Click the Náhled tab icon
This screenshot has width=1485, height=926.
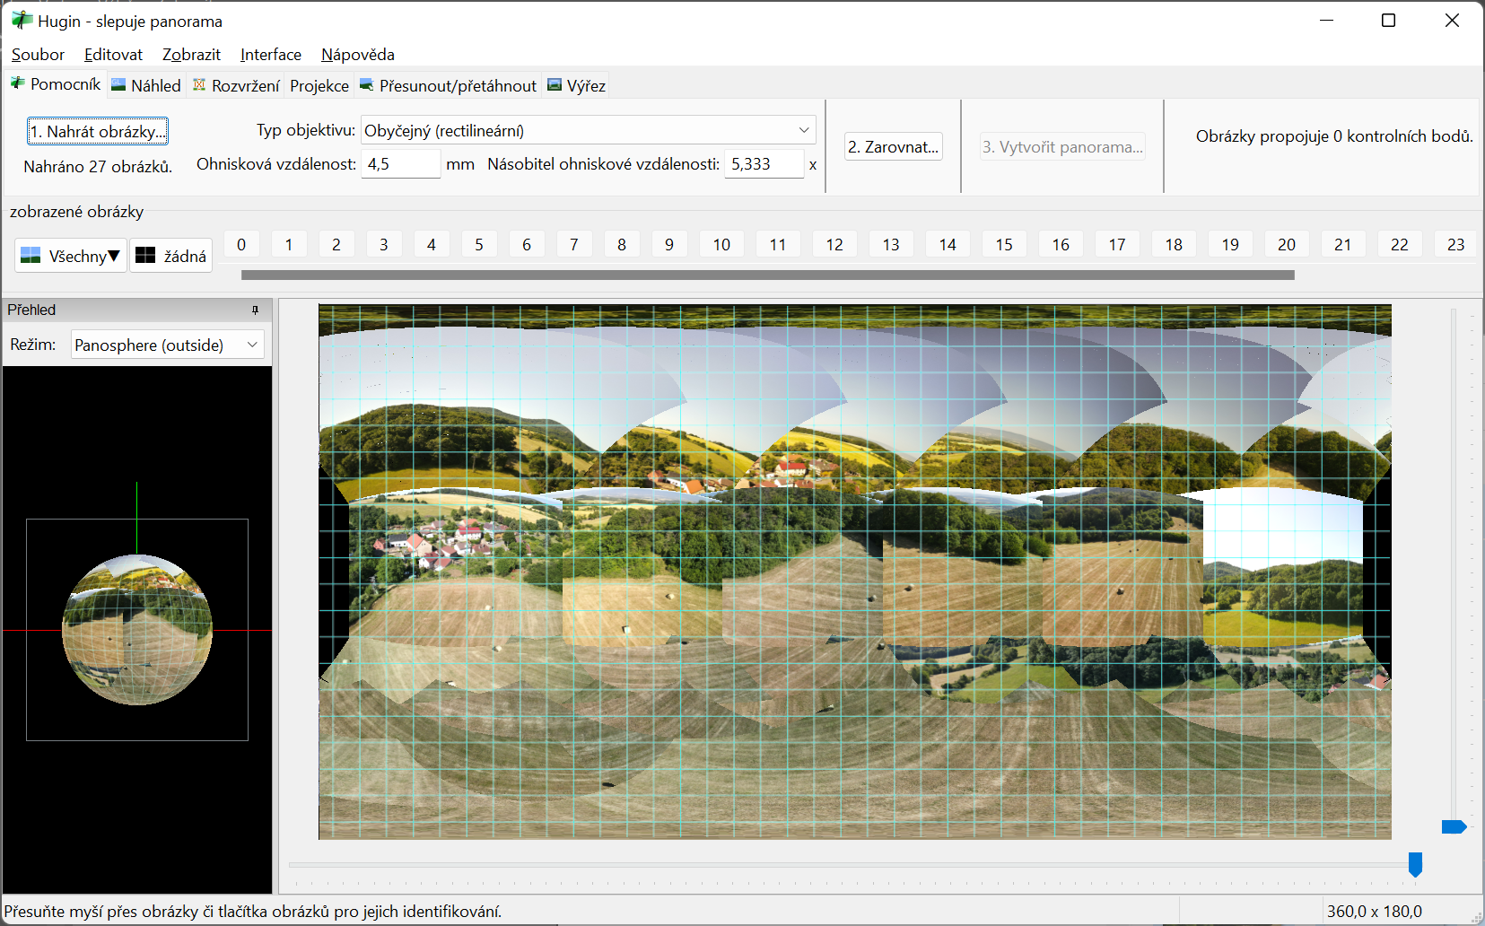118,85
